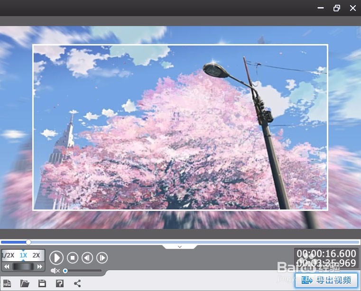361x291 pixels.
Task: Minimize the window
Action: 321,8
